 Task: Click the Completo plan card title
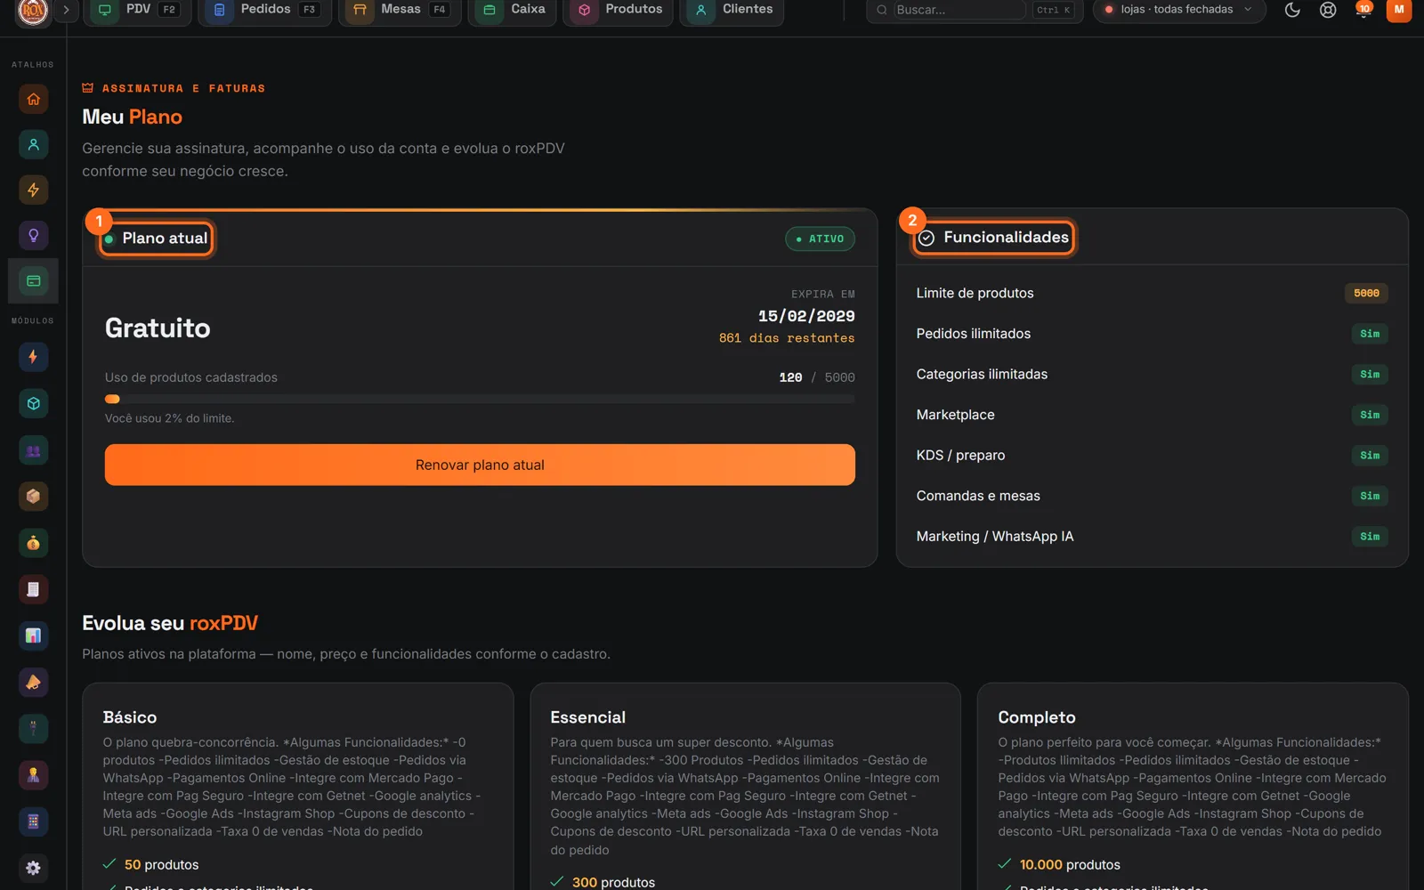click(x=1037, y=717)
